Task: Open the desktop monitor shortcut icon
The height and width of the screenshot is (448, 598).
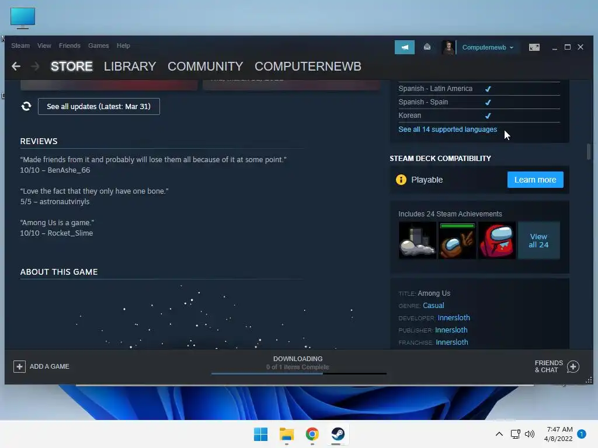Action: point(23,18)
